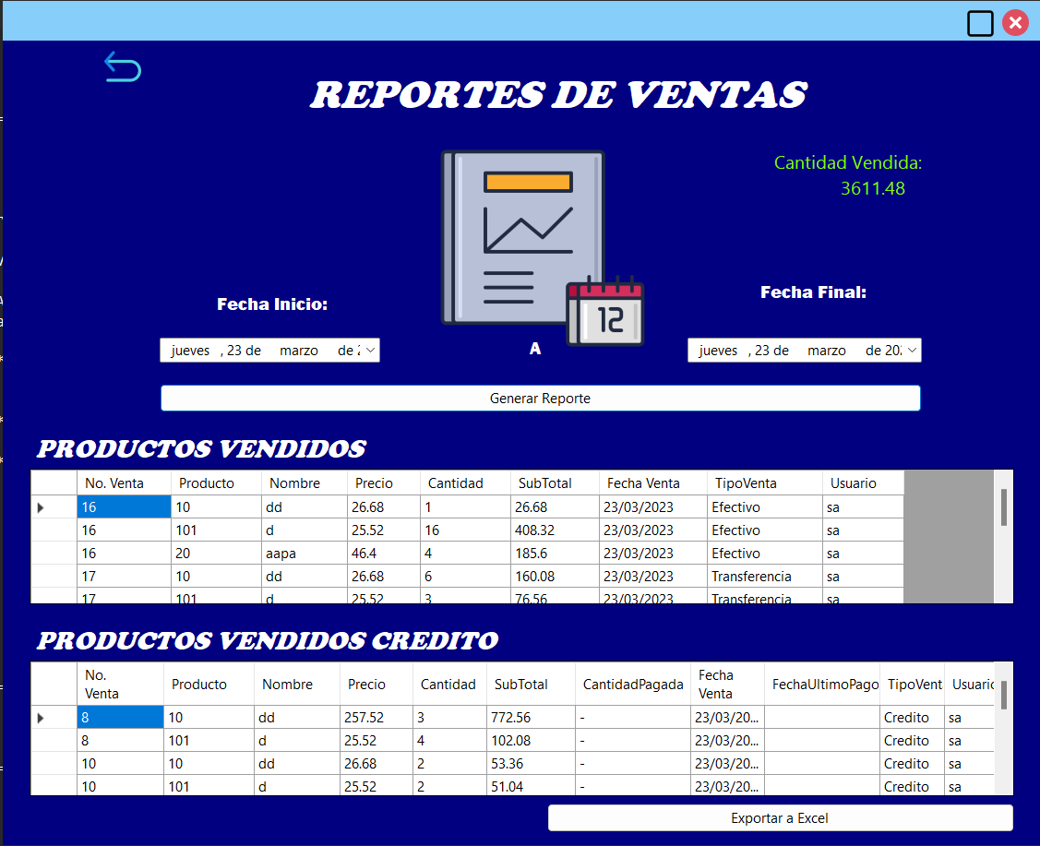Click the Usuario header in Productos Vendidos
This screenshot has height=846, width=1040.
[x=852, y=483]
